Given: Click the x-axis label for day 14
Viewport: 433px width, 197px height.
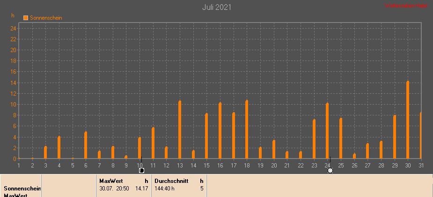Looking at the screenshot, I should 193,166.
